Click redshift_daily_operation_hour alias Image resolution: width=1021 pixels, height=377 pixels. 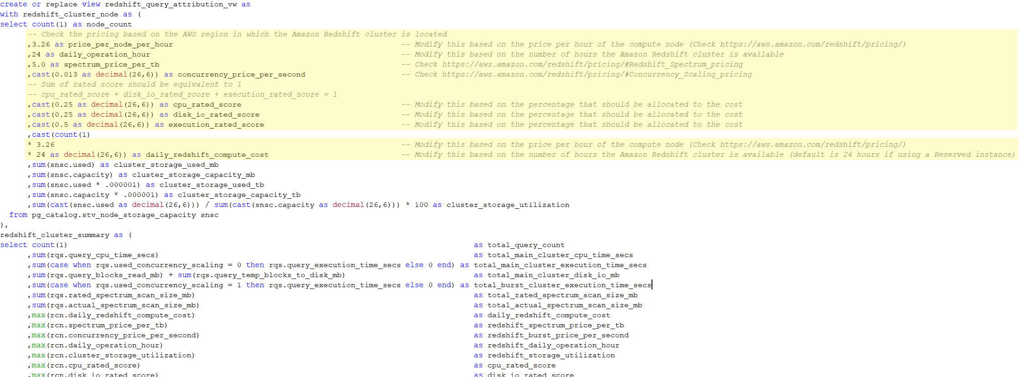(554, 345)
